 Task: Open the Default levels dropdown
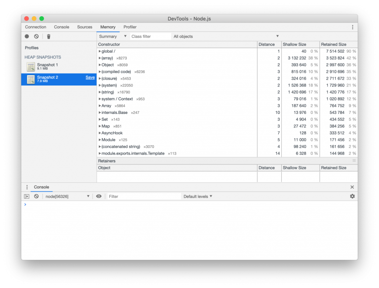coord(198,197)
